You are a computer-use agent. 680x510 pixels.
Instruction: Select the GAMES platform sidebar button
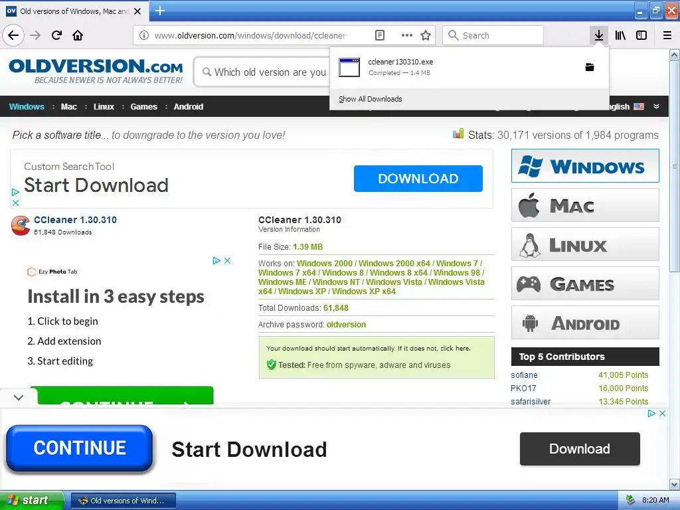(x=585, y=284)
